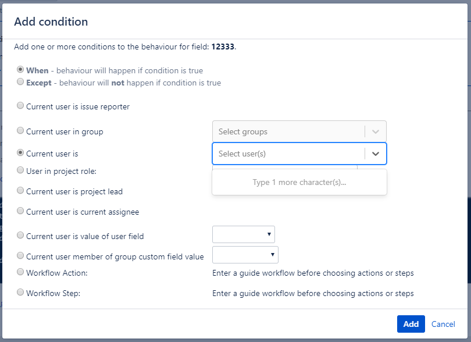
Task: Open the group custom field dropdown
Action: tap(245, 255)
